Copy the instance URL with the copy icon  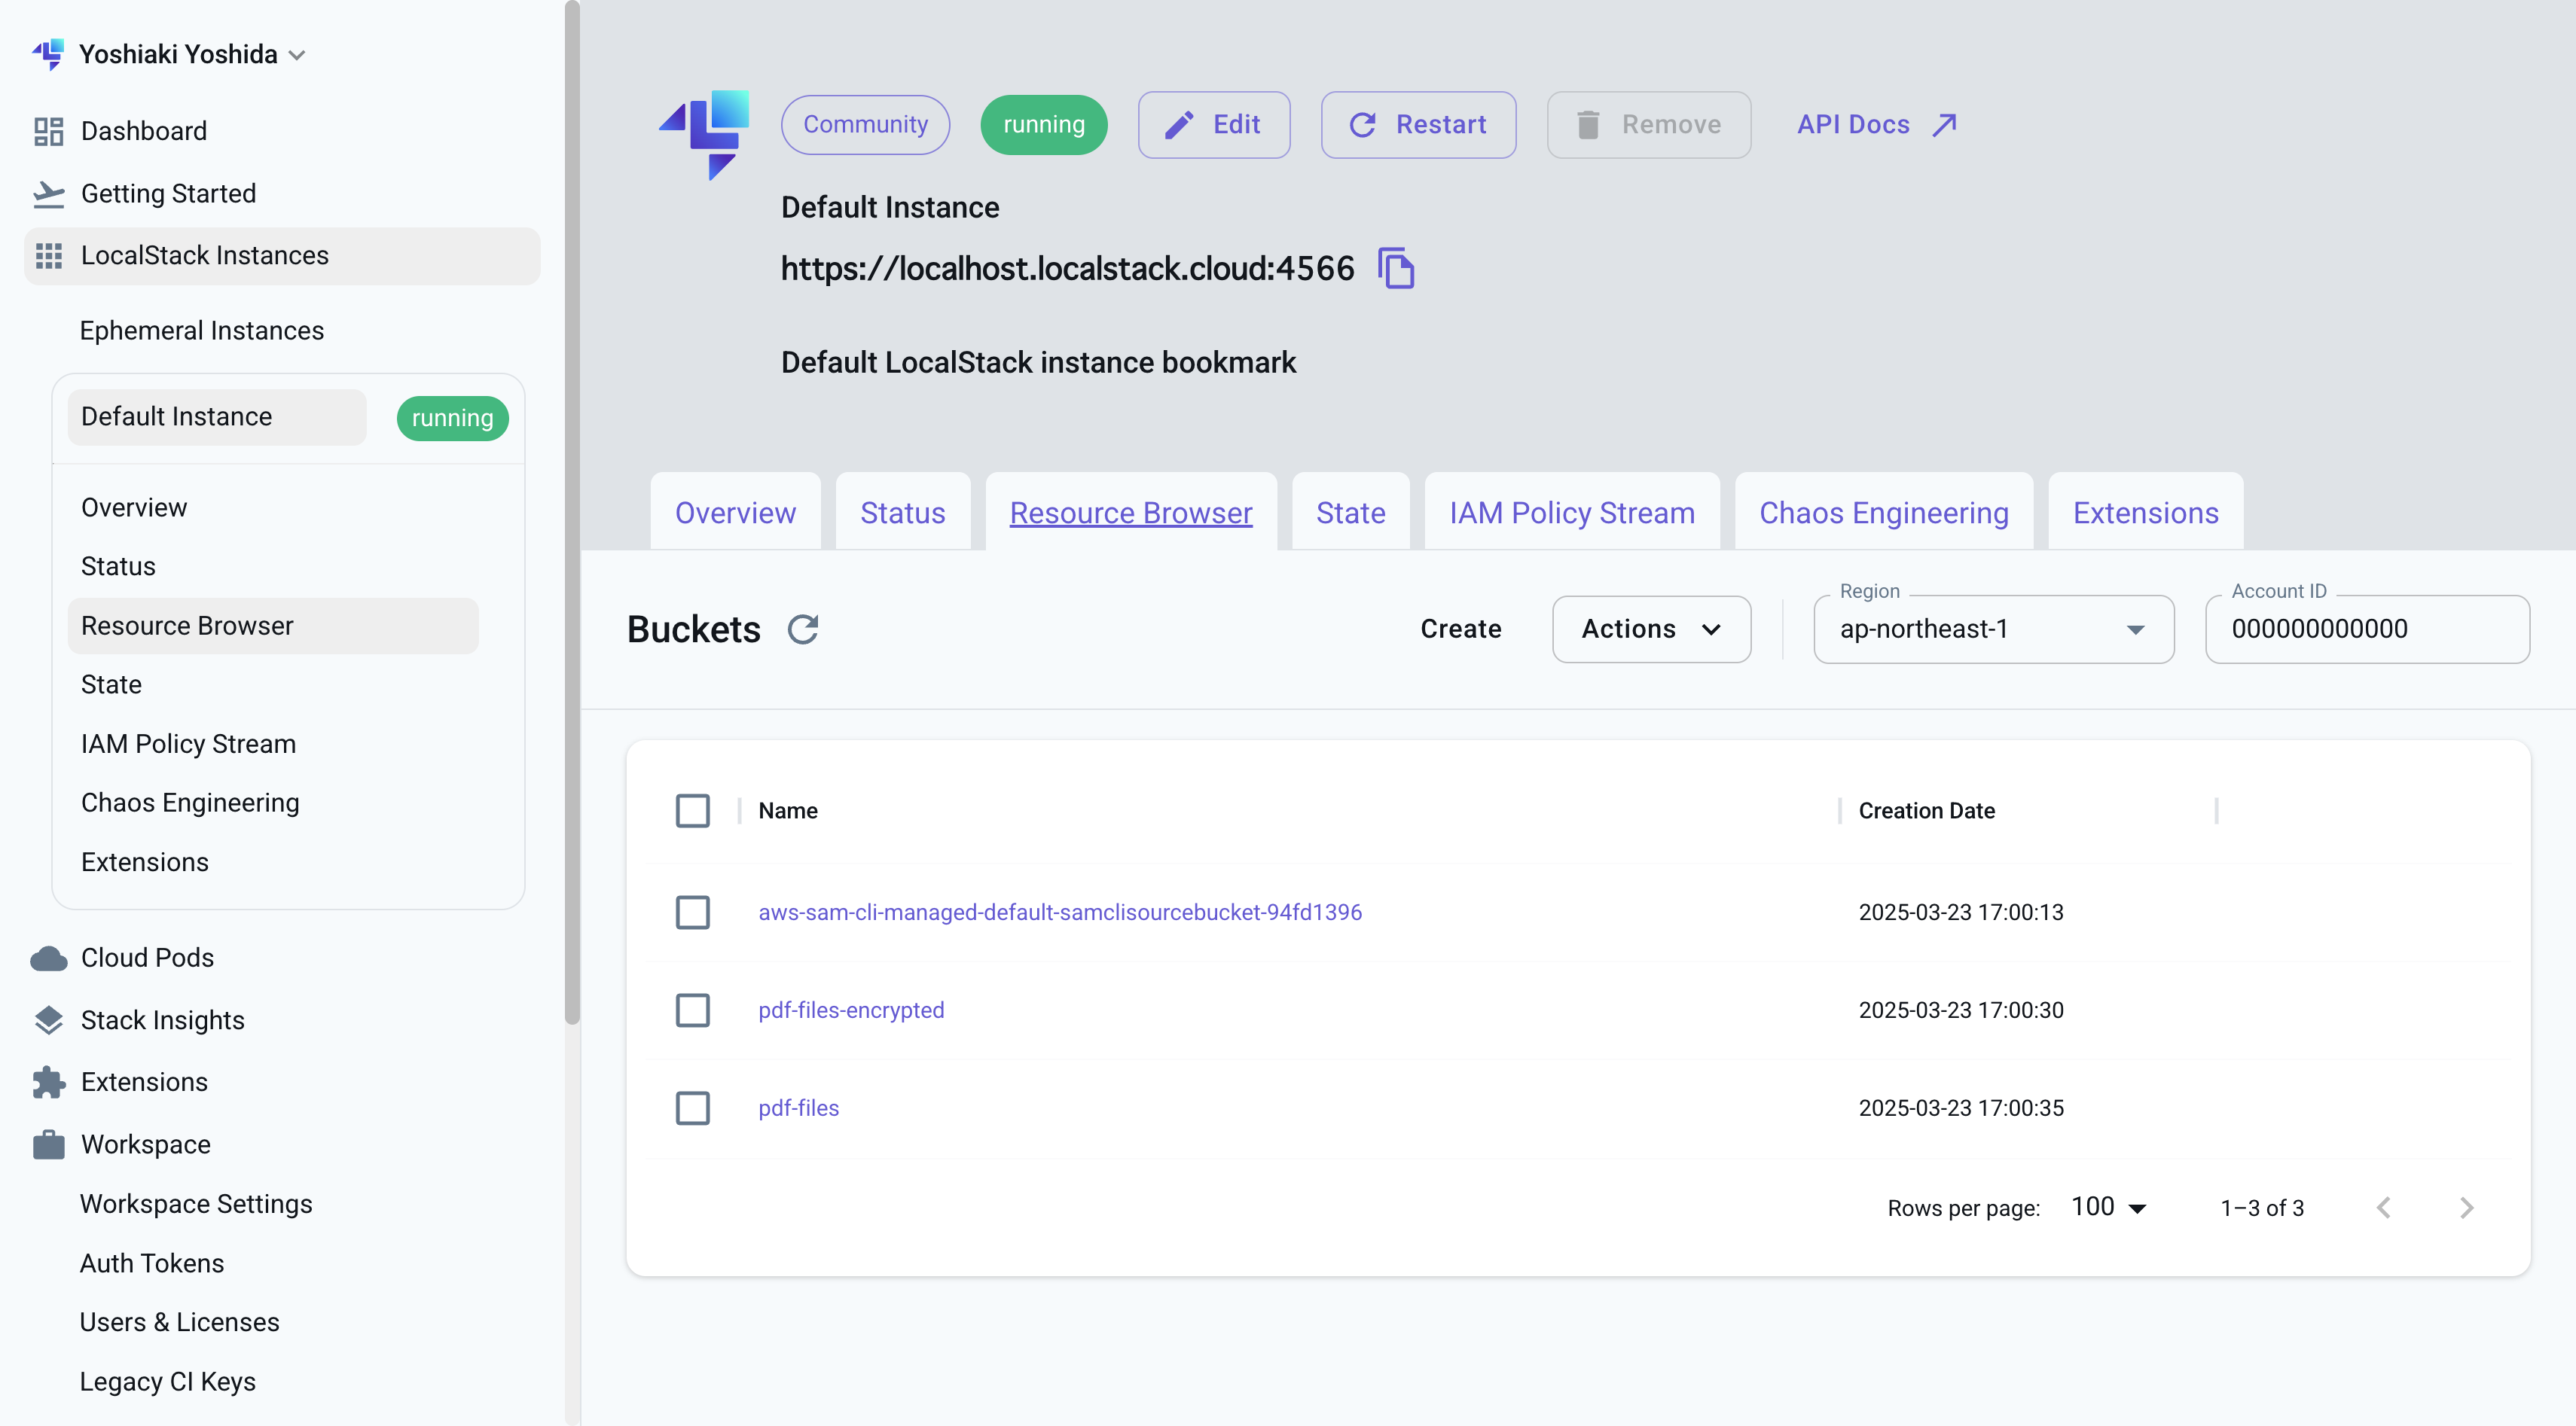[x=1396, y=268]
